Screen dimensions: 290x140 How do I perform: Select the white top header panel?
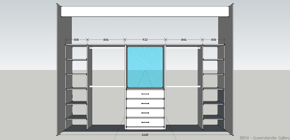click(x=145, y=12)
